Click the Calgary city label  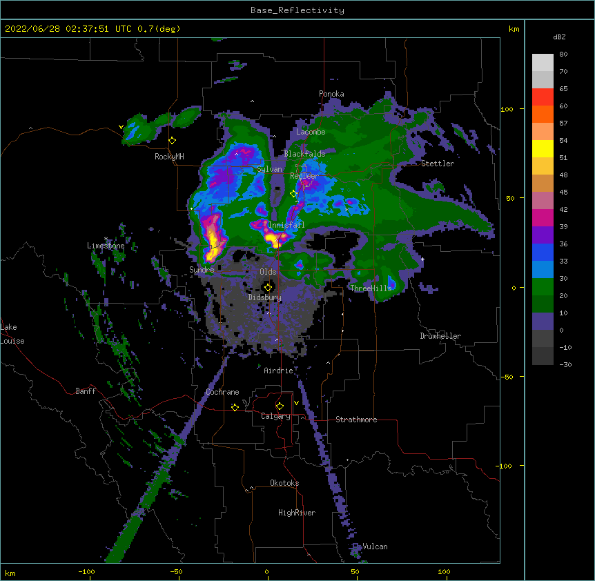tap(275, 416)
